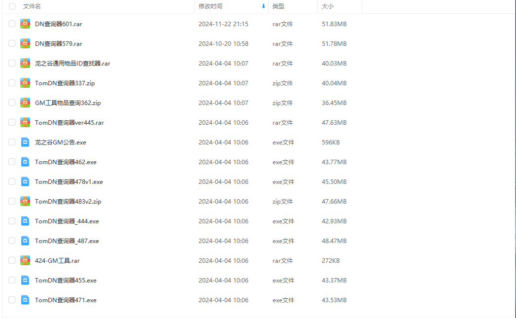
Task: Sort by the 修改时间 column header
Action: [210, 6]
